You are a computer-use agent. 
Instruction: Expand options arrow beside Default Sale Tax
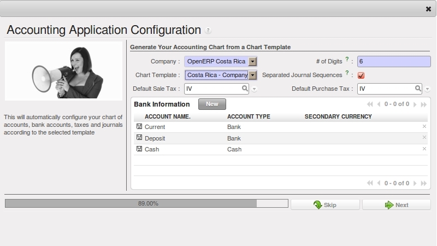click(x=255, y=89)
